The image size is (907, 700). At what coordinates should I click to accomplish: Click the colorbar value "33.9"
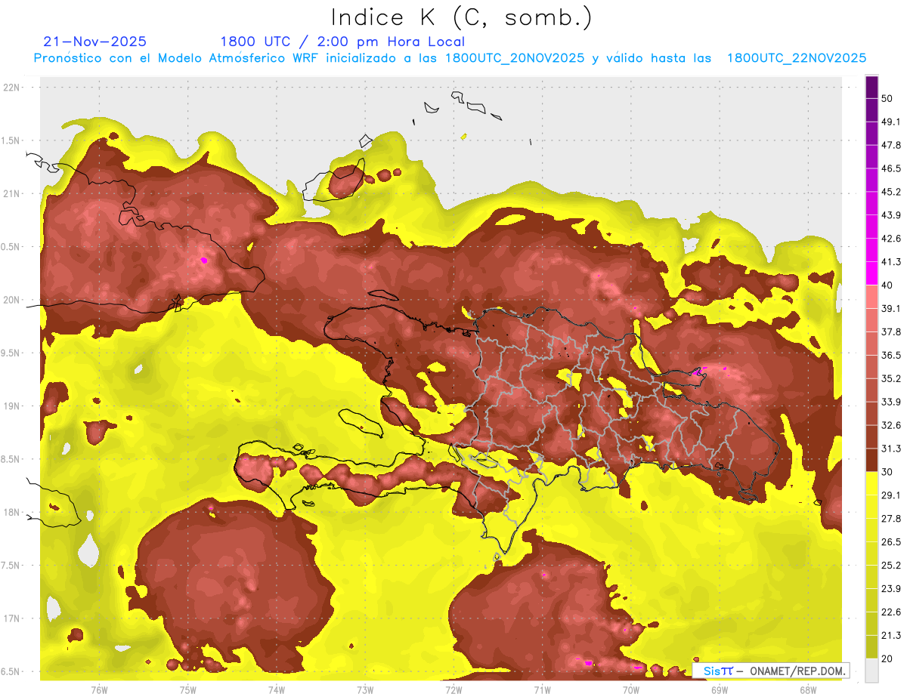(x=891, y=402)
